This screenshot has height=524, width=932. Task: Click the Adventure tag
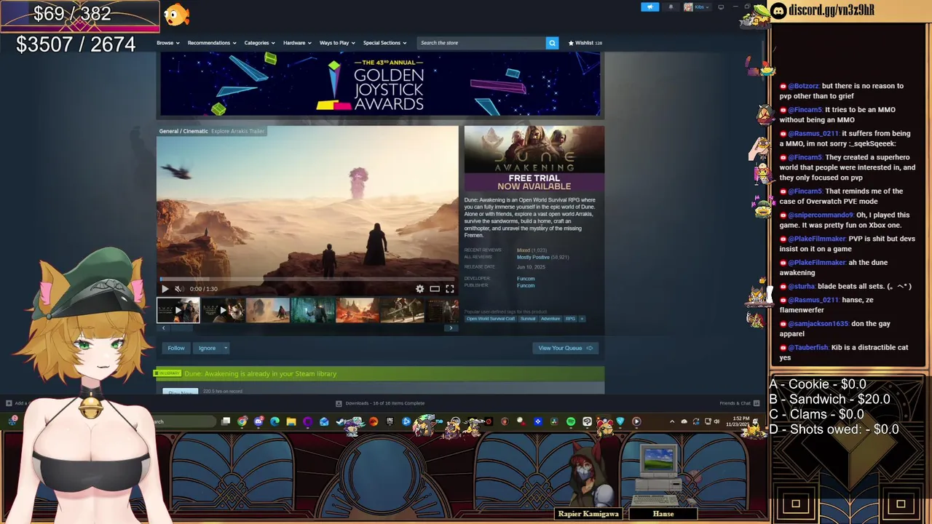550,319
